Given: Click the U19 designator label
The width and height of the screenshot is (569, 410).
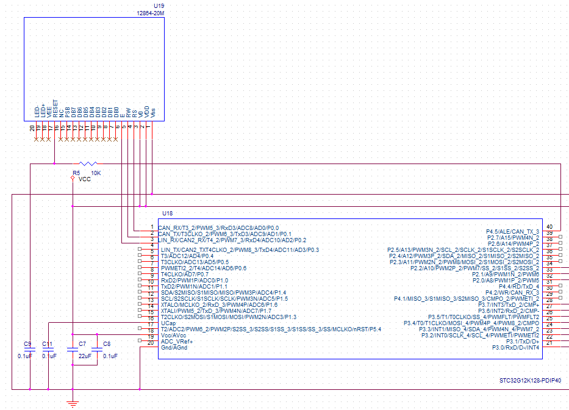Looking at the screenshot, I should (159, 6).
